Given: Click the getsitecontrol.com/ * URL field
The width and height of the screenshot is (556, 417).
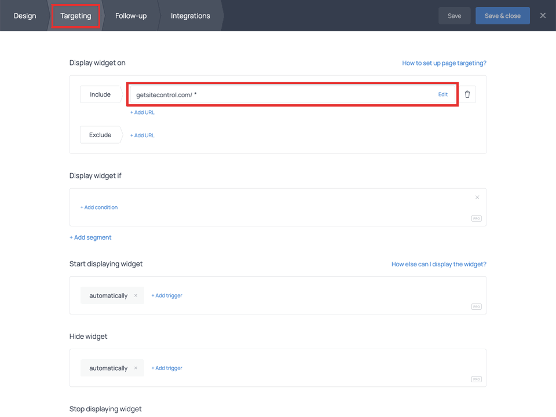Looking at the screenshot, I should 278,94.
